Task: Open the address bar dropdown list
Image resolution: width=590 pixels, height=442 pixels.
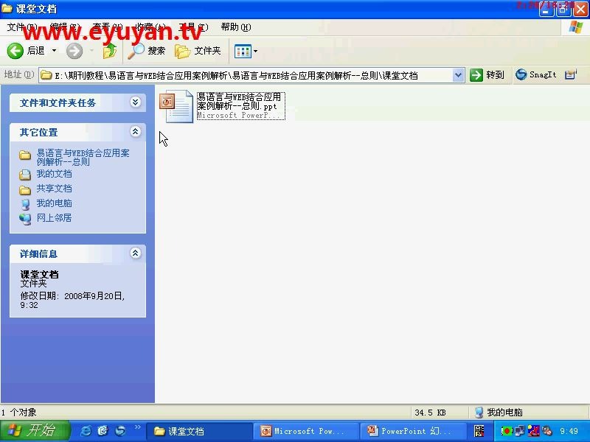Action: click(x=458, y=74)
